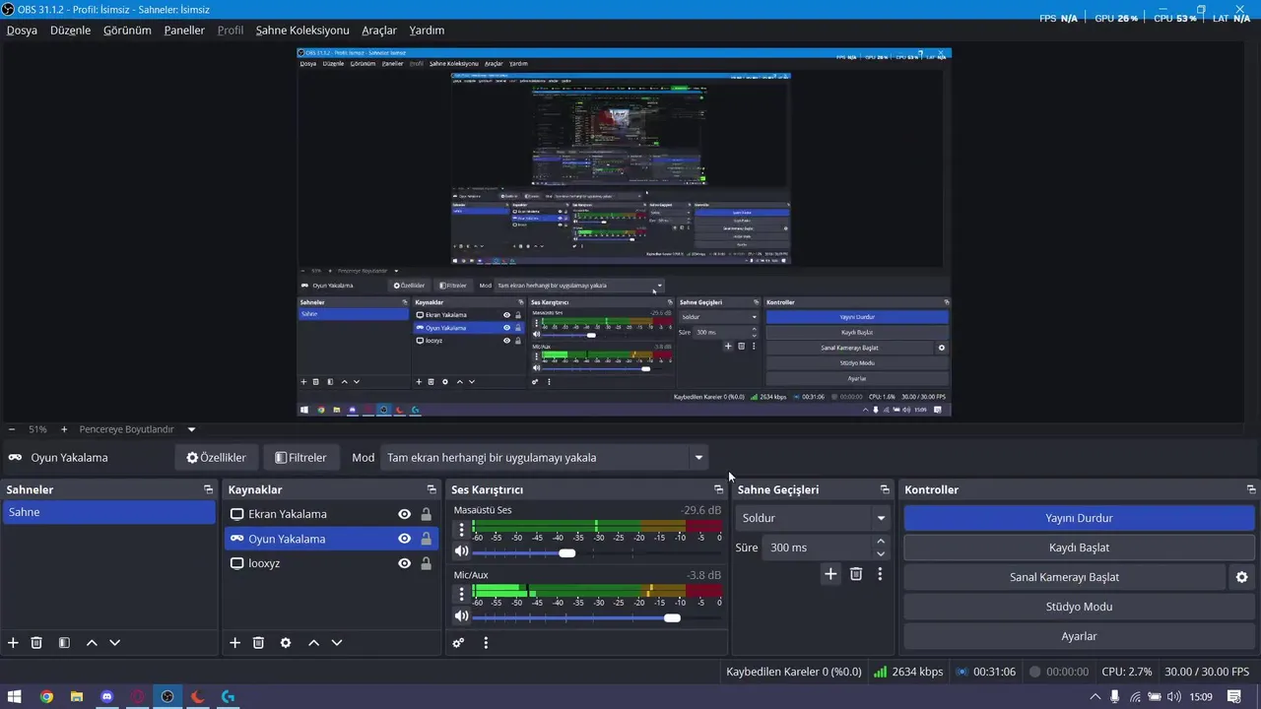This screenshot has height=709, width=1261.
Task: Click the Kaydı Başlat button
Action: 1079,548
